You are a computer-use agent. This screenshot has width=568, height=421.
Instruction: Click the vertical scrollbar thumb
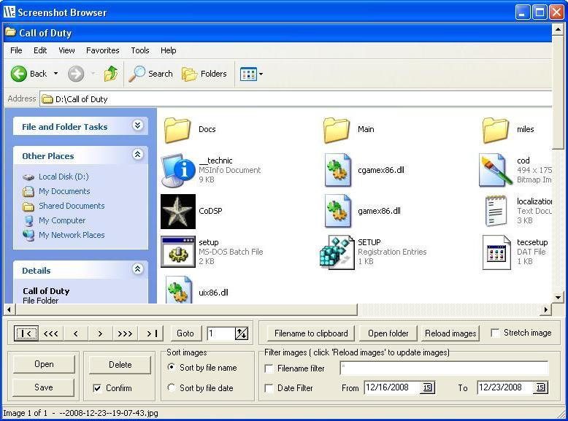558,93
